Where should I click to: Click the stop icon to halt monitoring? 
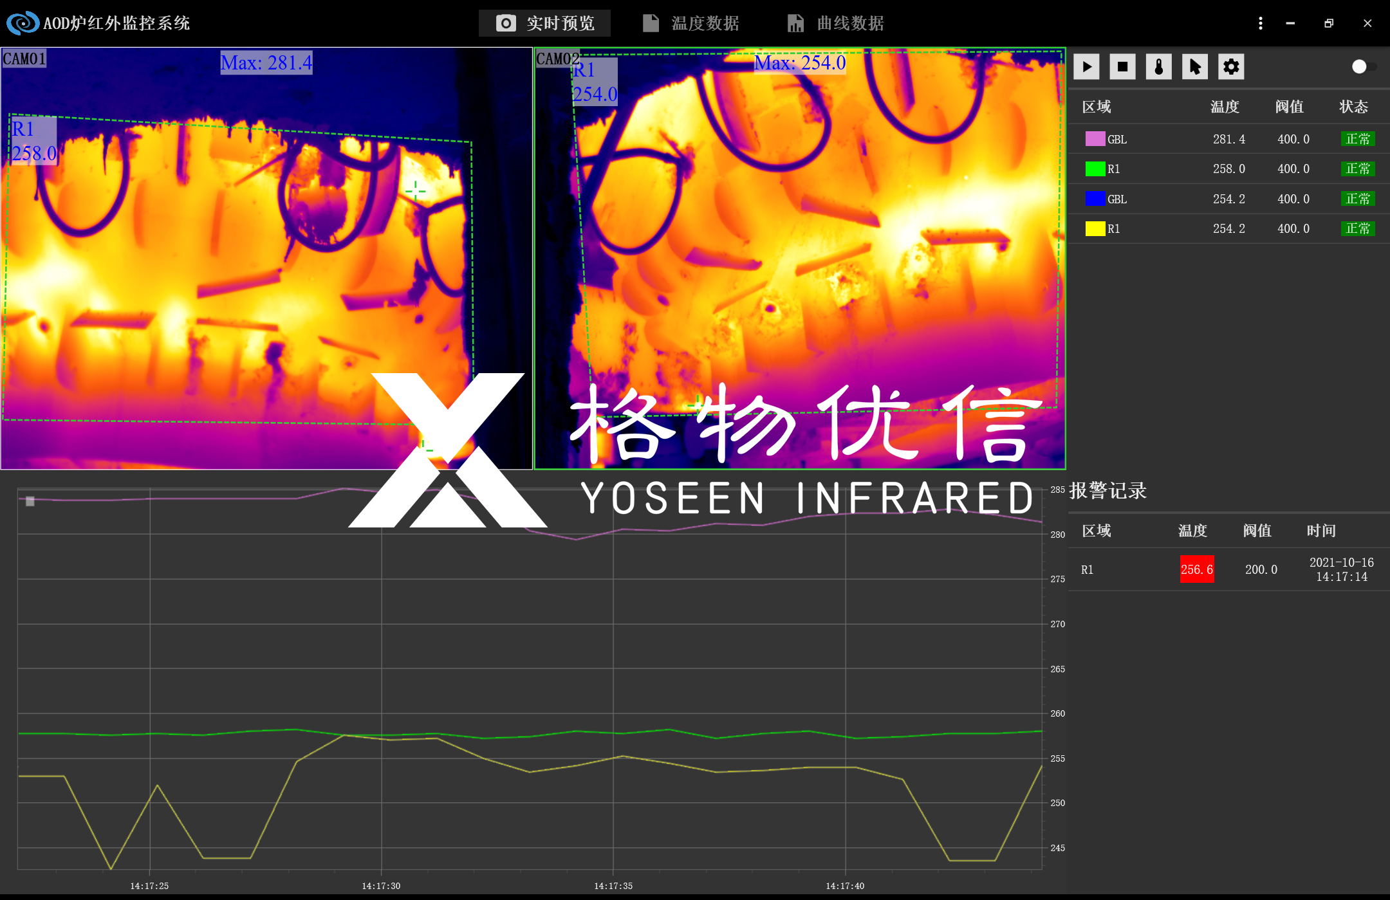tap(1122, 66)
